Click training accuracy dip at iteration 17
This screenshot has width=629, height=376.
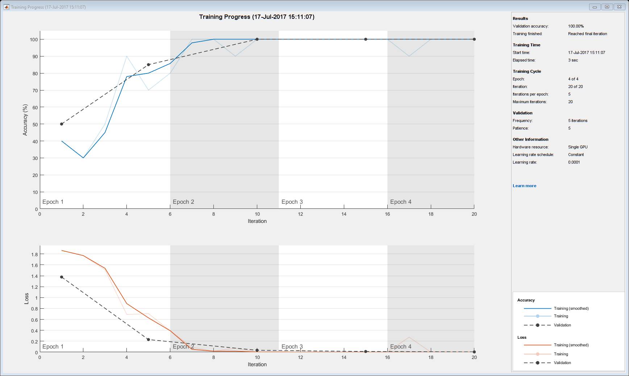(409, 56)
